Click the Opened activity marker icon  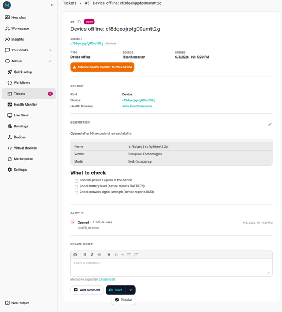click(73, 222)
